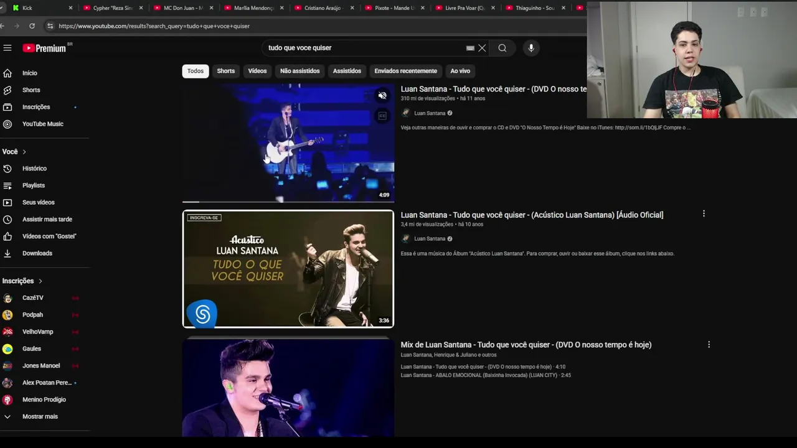Open Luan Santana channel under Acústico result
Image resolution: width=797 pixels, height=448 pixels.
[x=430, y=239]
